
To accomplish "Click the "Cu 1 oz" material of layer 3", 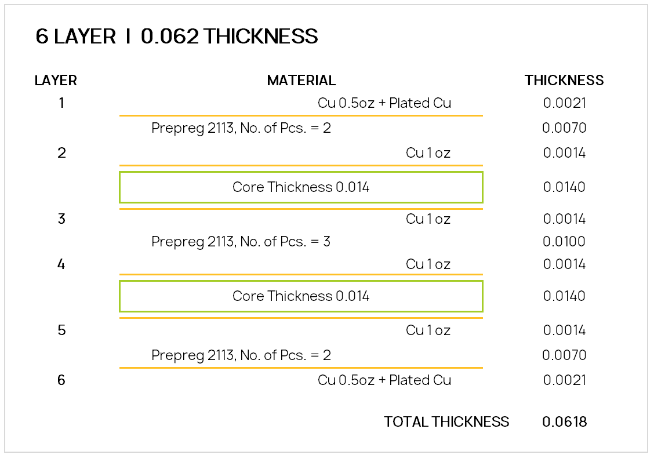I will pos(428,219).
